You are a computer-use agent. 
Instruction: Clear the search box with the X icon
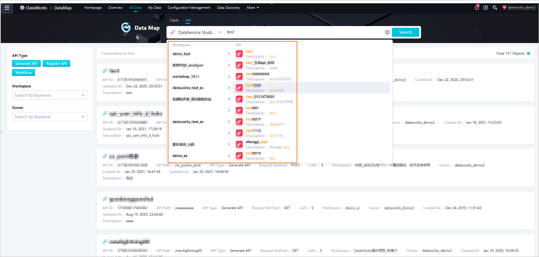point(387,32)
